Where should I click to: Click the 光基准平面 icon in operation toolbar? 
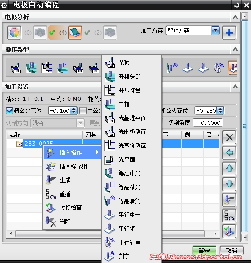(78, 68)
